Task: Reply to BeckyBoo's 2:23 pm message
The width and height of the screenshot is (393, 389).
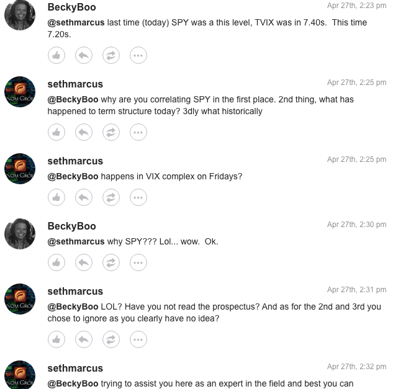Action: pos(84,55)
